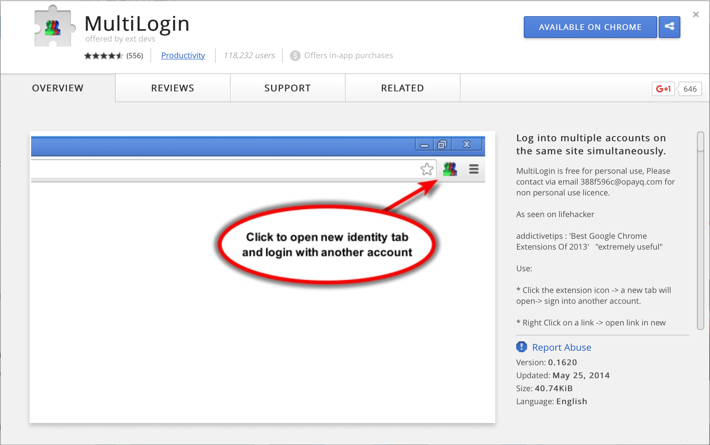Click the MultiLogin toolbar icon in screenshot
Viewport: 710px width, 445px height.
450,169
